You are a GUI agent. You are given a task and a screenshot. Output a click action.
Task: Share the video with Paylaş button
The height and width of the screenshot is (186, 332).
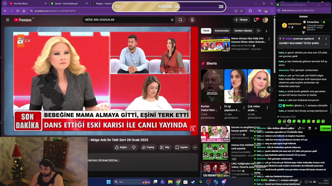[x=148, y=147]
